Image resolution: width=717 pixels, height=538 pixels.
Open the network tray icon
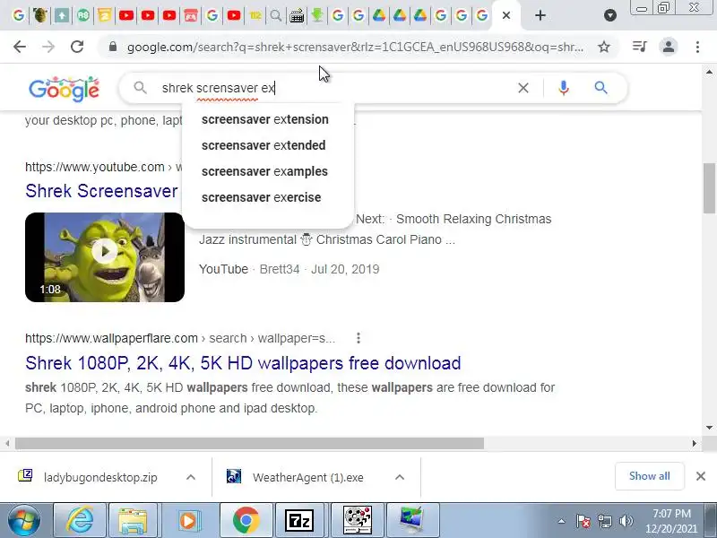click(x=605, y=521)
